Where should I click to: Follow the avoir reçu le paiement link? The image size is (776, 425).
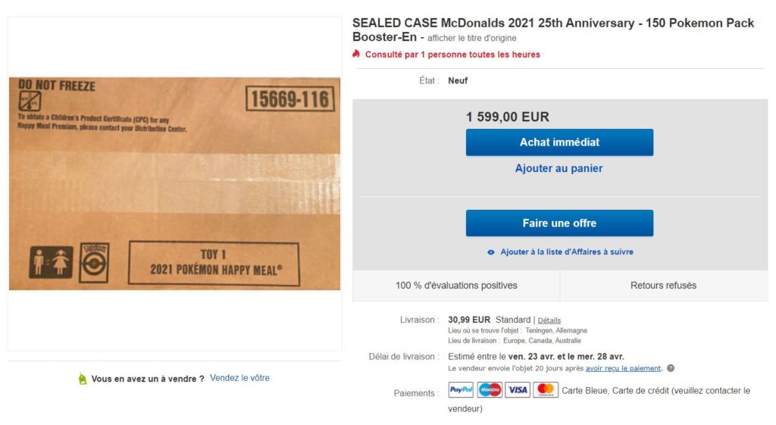(624, 369)
